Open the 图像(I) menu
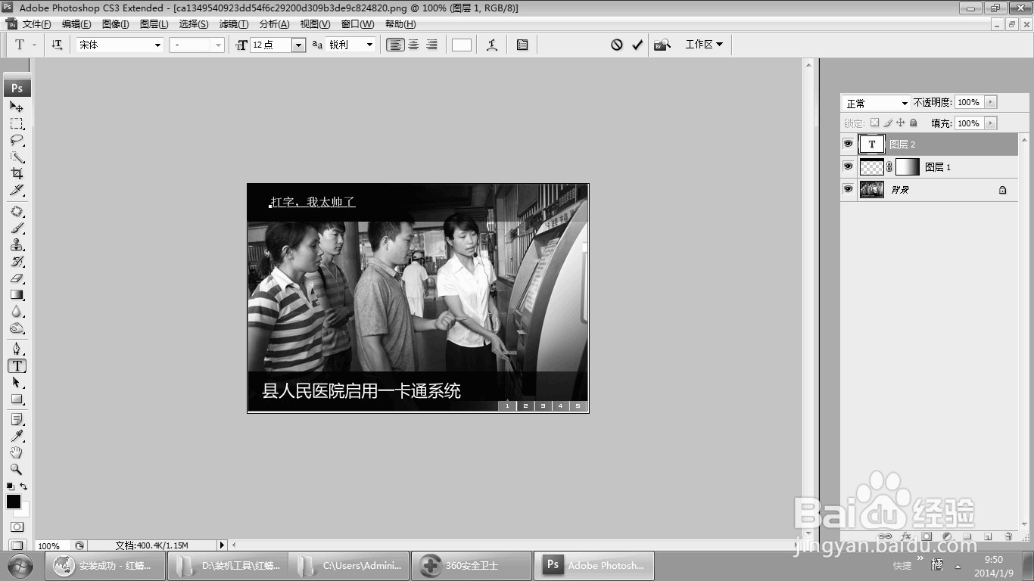Viewport: 1034px width, 581px height. tap(115, 24)
